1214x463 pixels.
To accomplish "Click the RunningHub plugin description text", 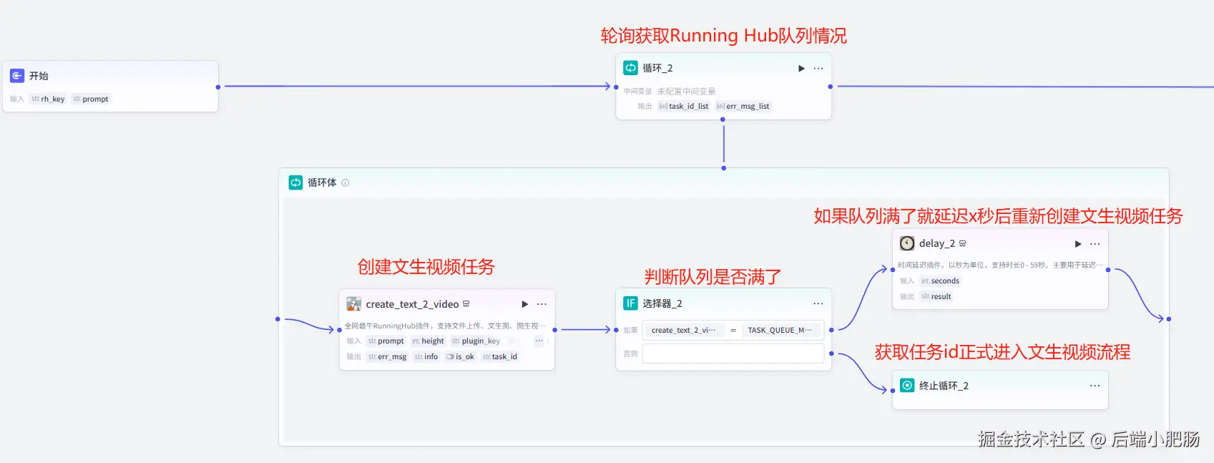I will coord(445,326).
